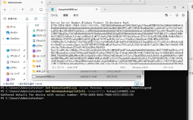Select AutopilotHWID.csv file in file list
Screen dimensions: 193x120
point(86,76)
